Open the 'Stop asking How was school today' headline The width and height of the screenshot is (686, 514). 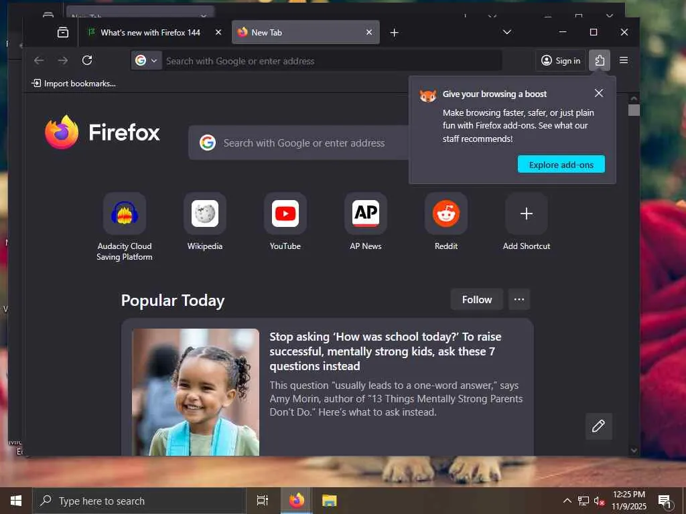pyautogui.click(x=385, y=351)
